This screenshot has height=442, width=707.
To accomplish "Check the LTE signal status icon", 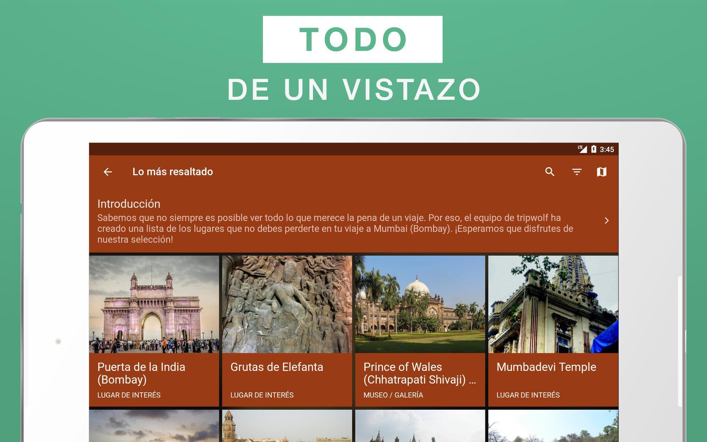I will [x=582, y=149].
